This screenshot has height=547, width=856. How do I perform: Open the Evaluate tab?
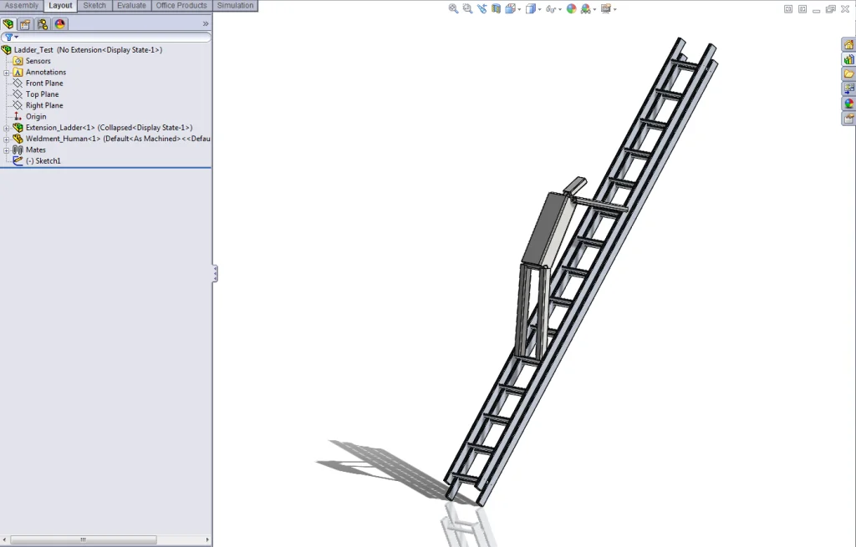click(130, 5)
